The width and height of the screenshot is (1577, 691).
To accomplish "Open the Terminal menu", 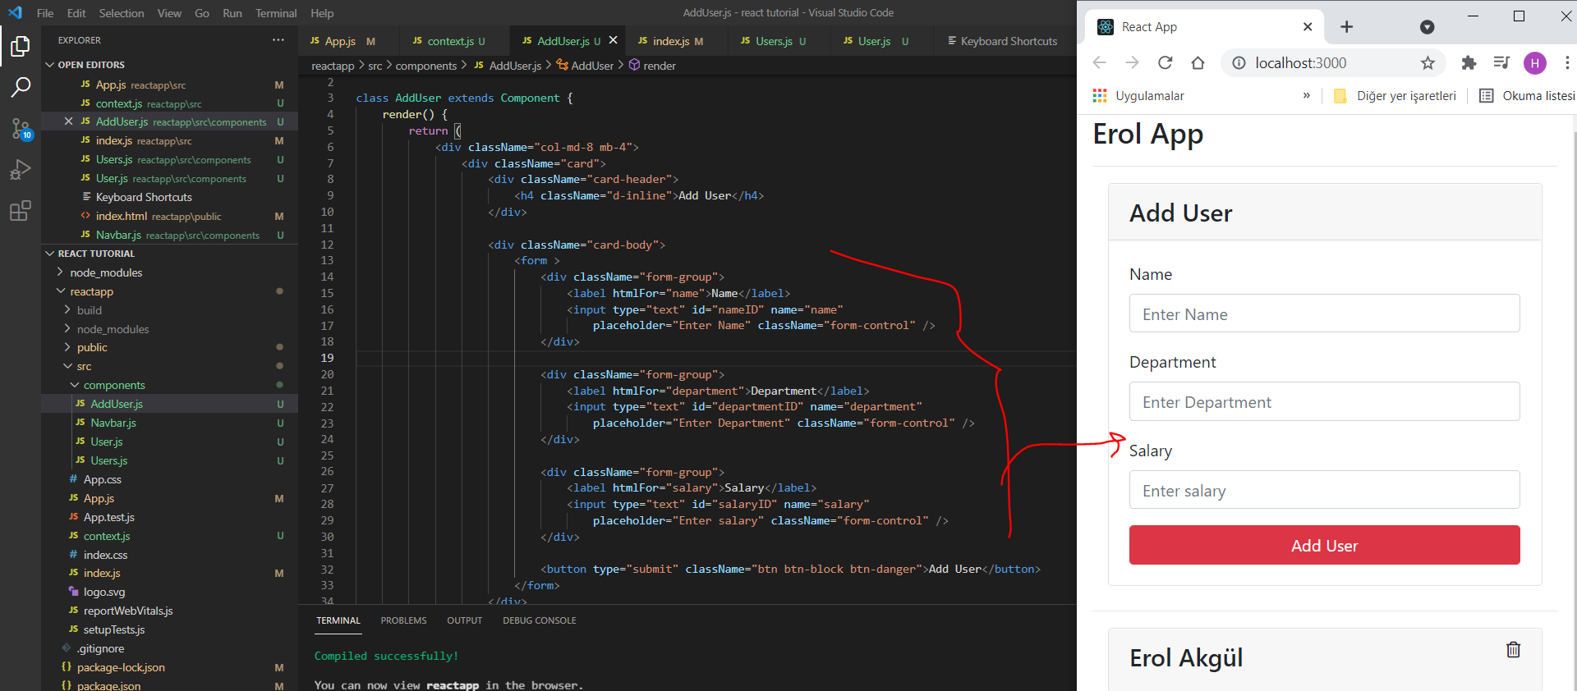I will click(x=276, y=13).
